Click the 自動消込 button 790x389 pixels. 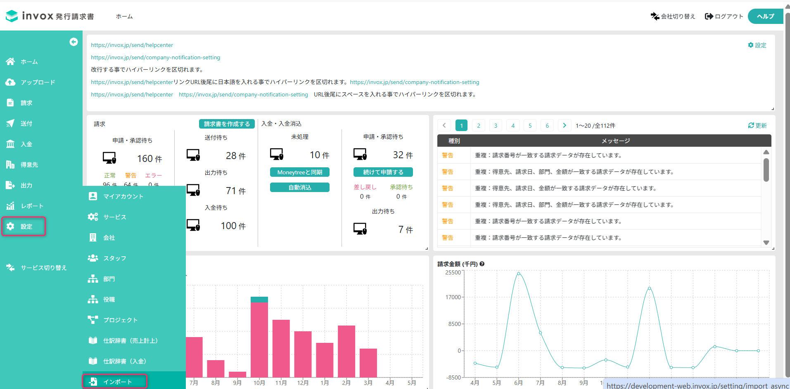coord(299,187)
